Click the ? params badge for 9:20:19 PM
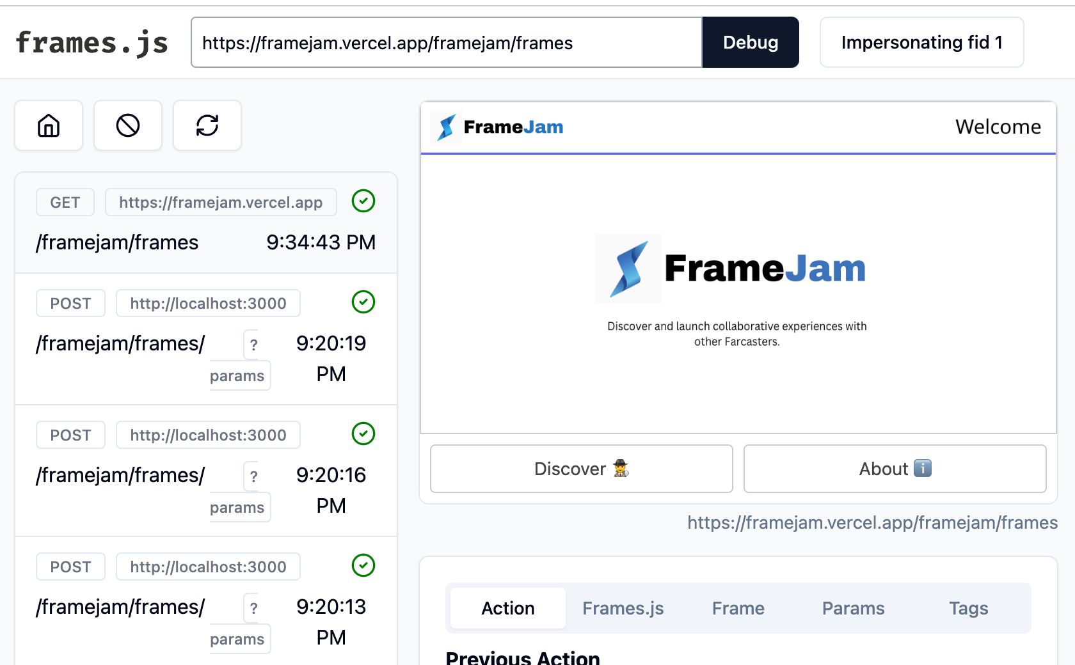 241,360
